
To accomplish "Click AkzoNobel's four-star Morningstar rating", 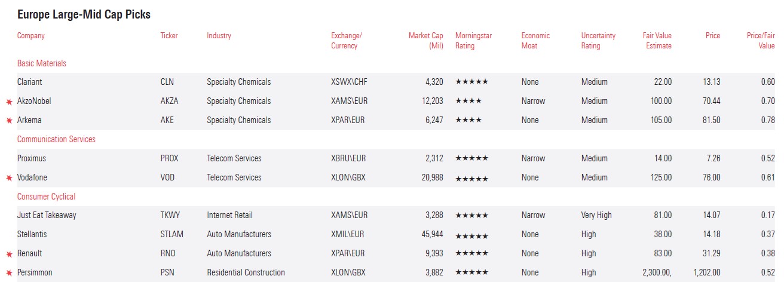I will point(468,101).
